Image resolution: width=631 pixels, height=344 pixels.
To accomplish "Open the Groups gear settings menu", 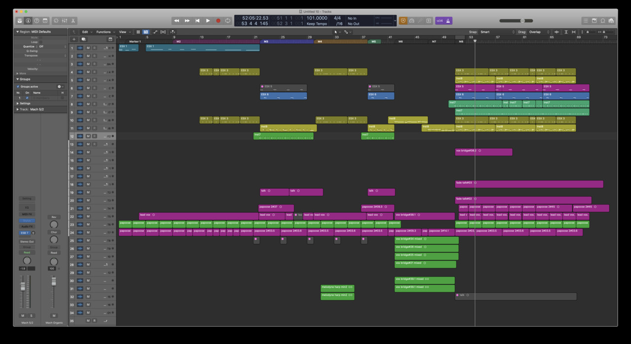I will point(60,86).
